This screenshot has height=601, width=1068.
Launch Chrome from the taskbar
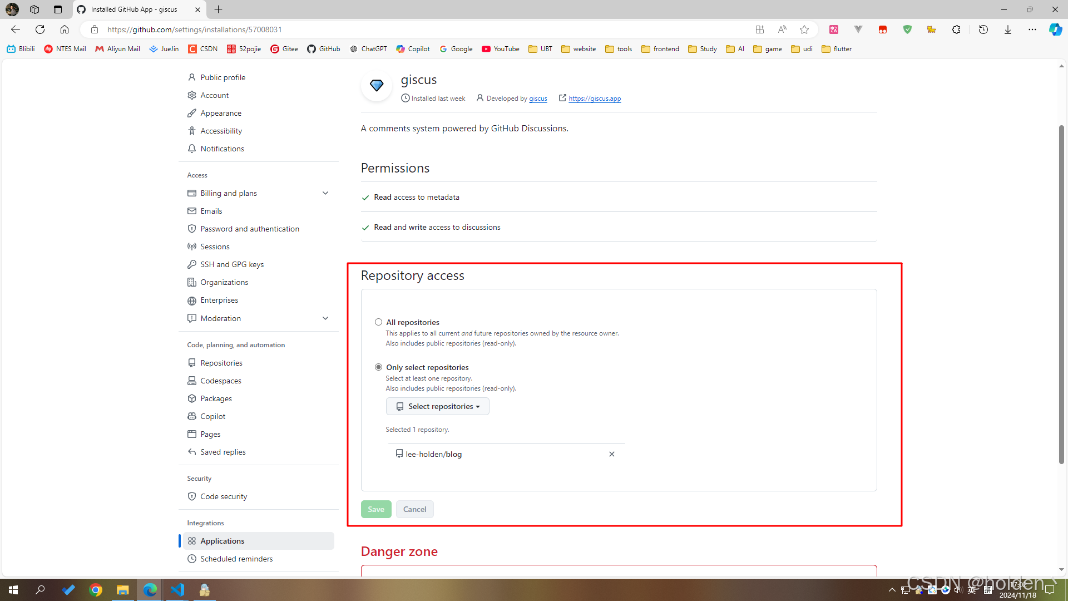point(96,590)
